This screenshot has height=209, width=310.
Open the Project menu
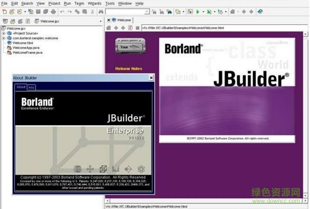(x=54, y=3)
